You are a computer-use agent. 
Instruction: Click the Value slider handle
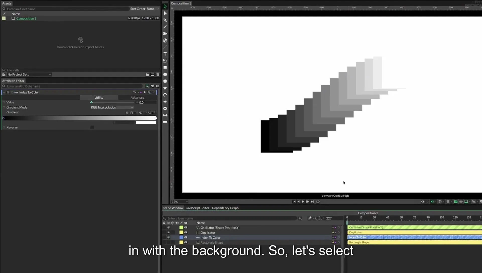pos(91,102)
